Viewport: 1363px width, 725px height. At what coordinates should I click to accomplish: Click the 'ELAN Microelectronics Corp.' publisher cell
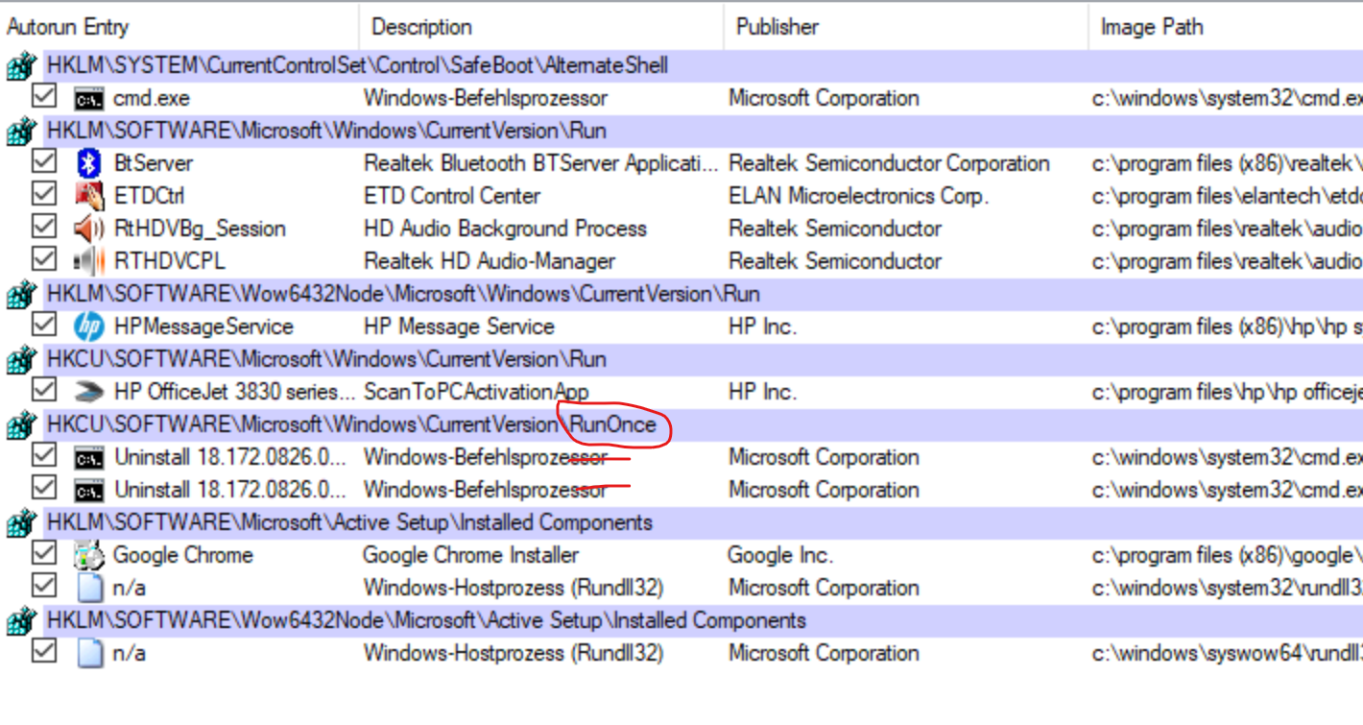[x=858, y=196]
